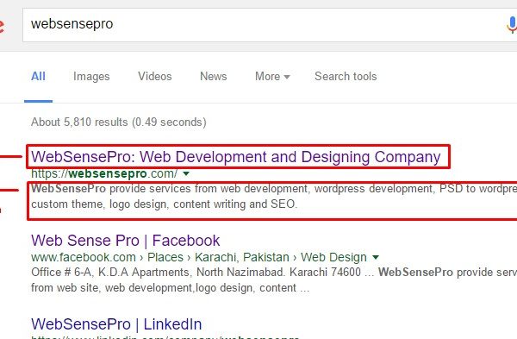This screenshot has height=339, width=517.
Task: Open the green arrow beside Facebook result URL
Action: pos(376,257)
